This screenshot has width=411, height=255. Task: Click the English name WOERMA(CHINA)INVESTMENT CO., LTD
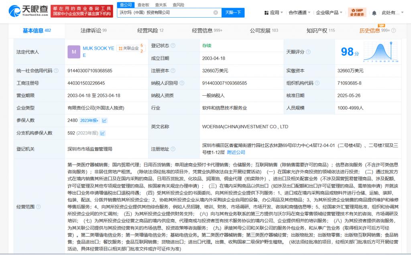coord(245,126)
